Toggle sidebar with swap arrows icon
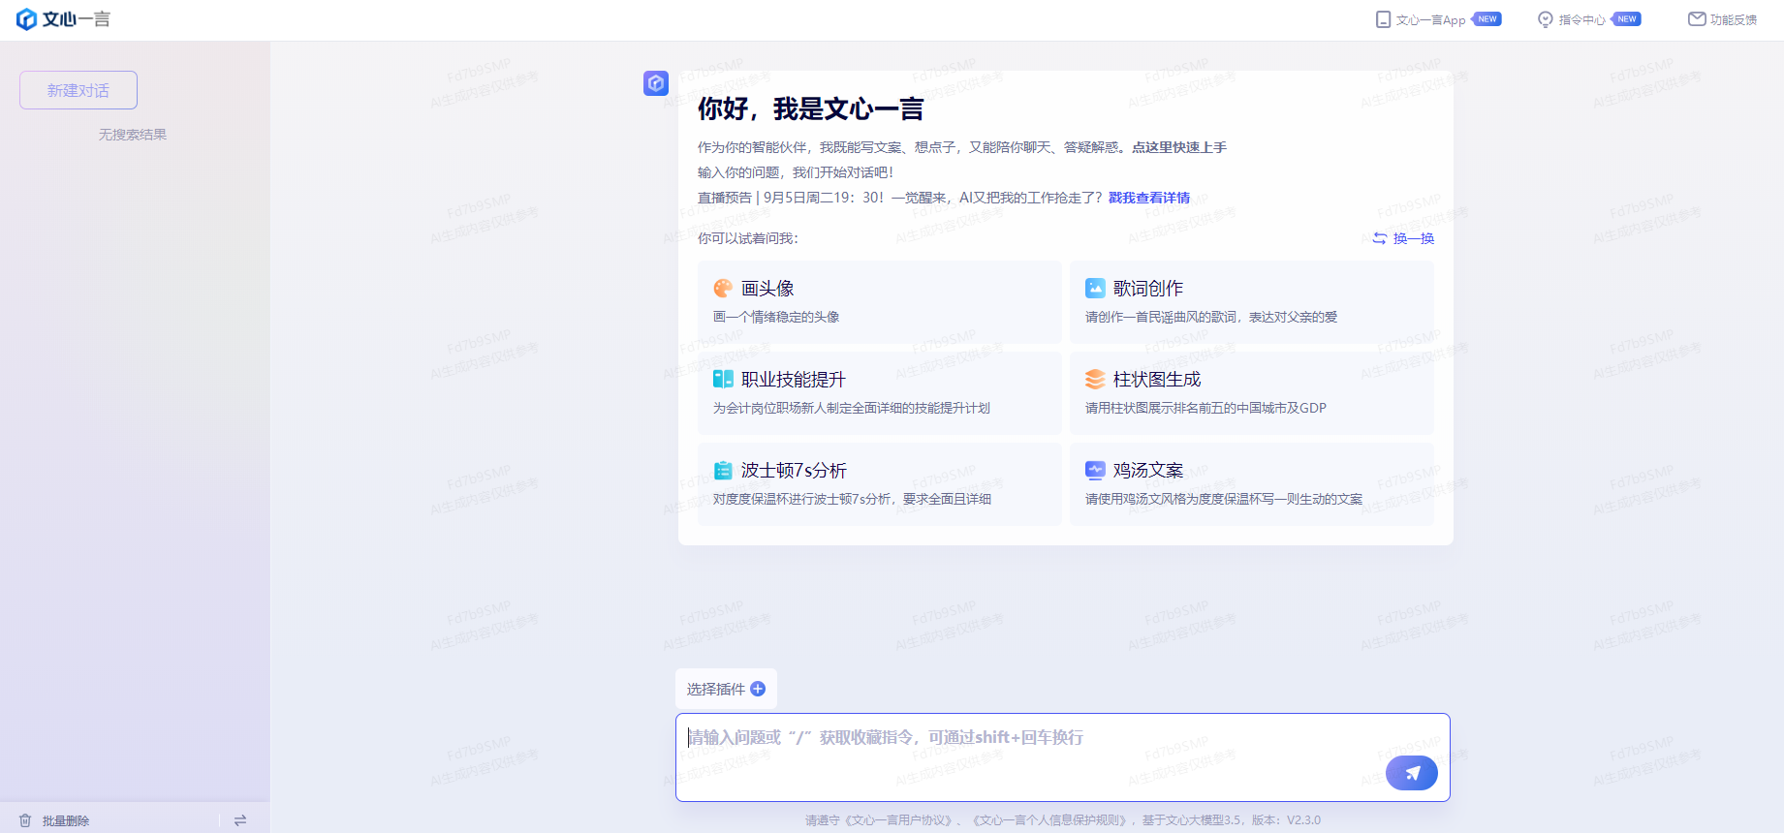This screenshot has width=1784, height=833. [240, 820]
